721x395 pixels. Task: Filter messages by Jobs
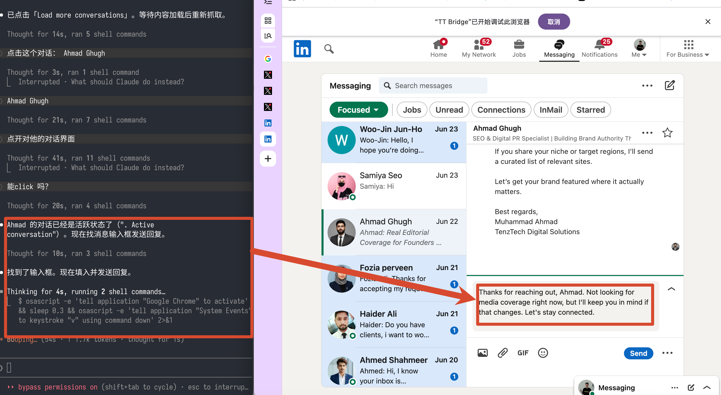[412, 110]
